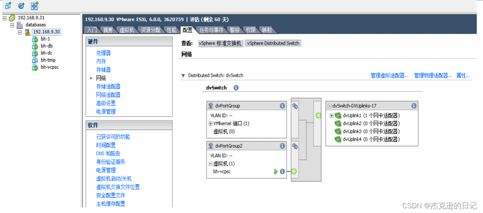Click the VM icon beside bh-vcpsc in tree
Viewport: 483px width, 213px height.
pos(35,67)
